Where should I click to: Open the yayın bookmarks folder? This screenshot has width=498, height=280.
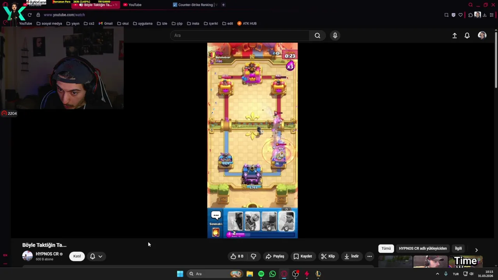73,23
